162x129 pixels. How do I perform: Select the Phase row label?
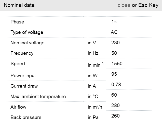pyautogui.click(x=17, y=22)
